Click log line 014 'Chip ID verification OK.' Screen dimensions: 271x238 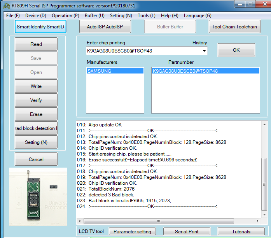point(107,148)
